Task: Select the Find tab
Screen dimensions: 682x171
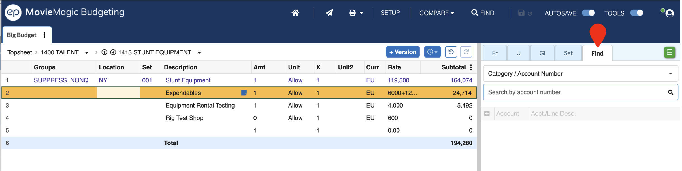Action: tap(597, 53)
